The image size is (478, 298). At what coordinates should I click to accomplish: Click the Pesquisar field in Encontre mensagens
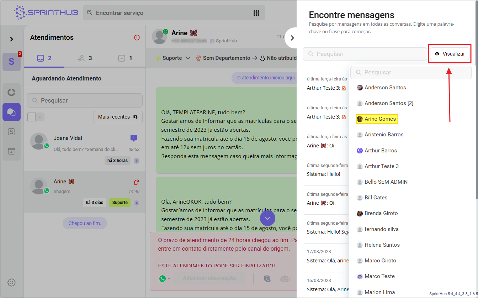(365, 54)
